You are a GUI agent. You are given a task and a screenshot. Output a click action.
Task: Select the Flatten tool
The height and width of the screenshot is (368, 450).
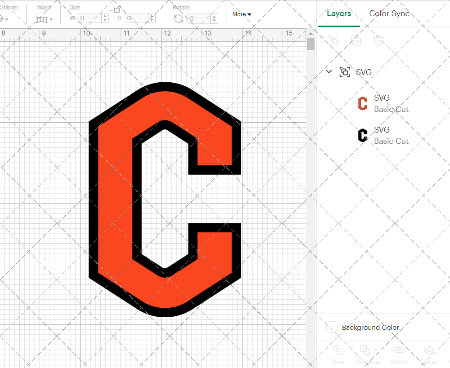(429, 355)
